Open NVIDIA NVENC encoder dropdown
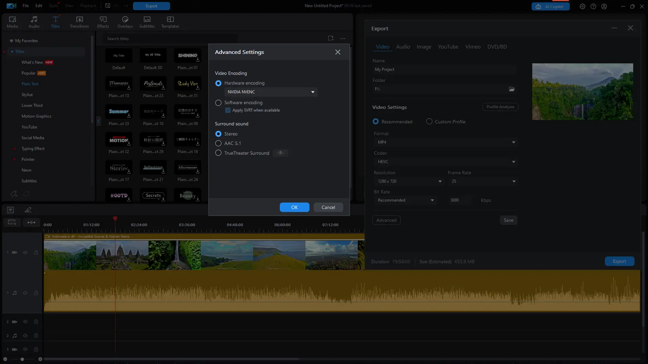 pos(271,92)
